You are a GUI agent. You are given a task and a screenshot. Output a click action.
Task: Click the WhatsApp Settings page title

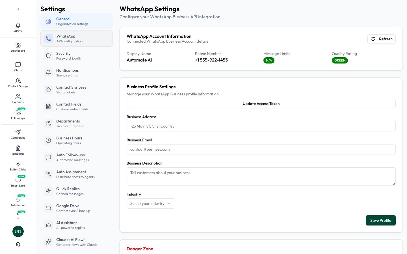(x=150, y=9)
